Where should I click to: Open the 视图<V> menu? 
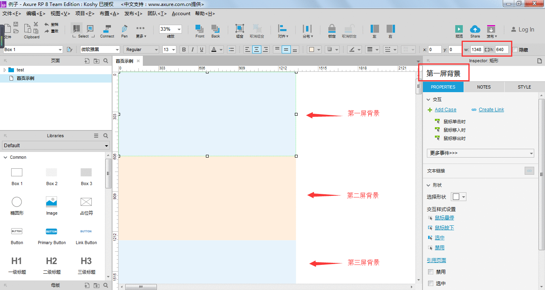[x=60, y=14]
